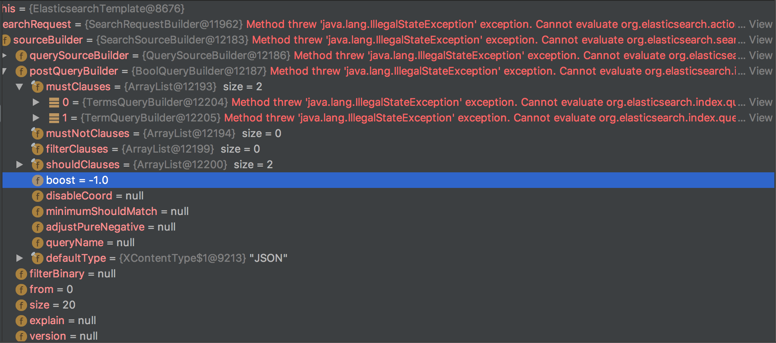Open View link on TermQueryBuilder row
This screenshot has width=776, height=343.
pos(760,118)
